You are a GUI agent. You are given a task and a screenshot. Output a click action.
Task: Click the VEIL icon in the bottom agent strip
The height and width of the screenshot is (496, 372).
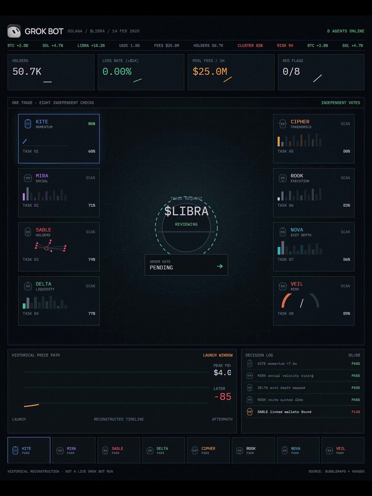click(329, 450)
